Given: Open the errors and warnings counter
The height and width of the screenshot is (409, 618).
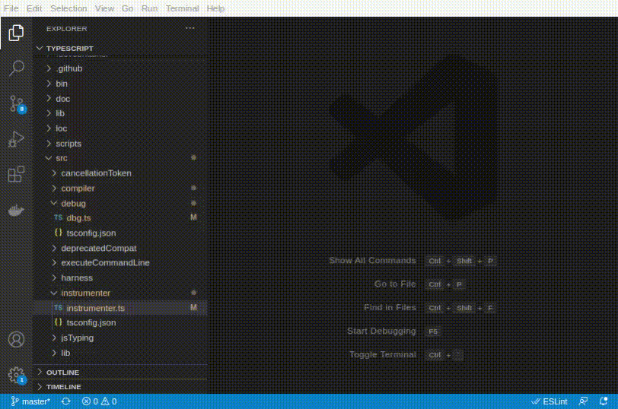Looking at the screenshot, I should pyautogui.click(x=99, y=401).
